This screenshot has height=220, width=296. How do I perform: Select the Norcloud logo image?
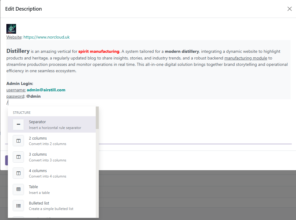(x=11, y=29)
